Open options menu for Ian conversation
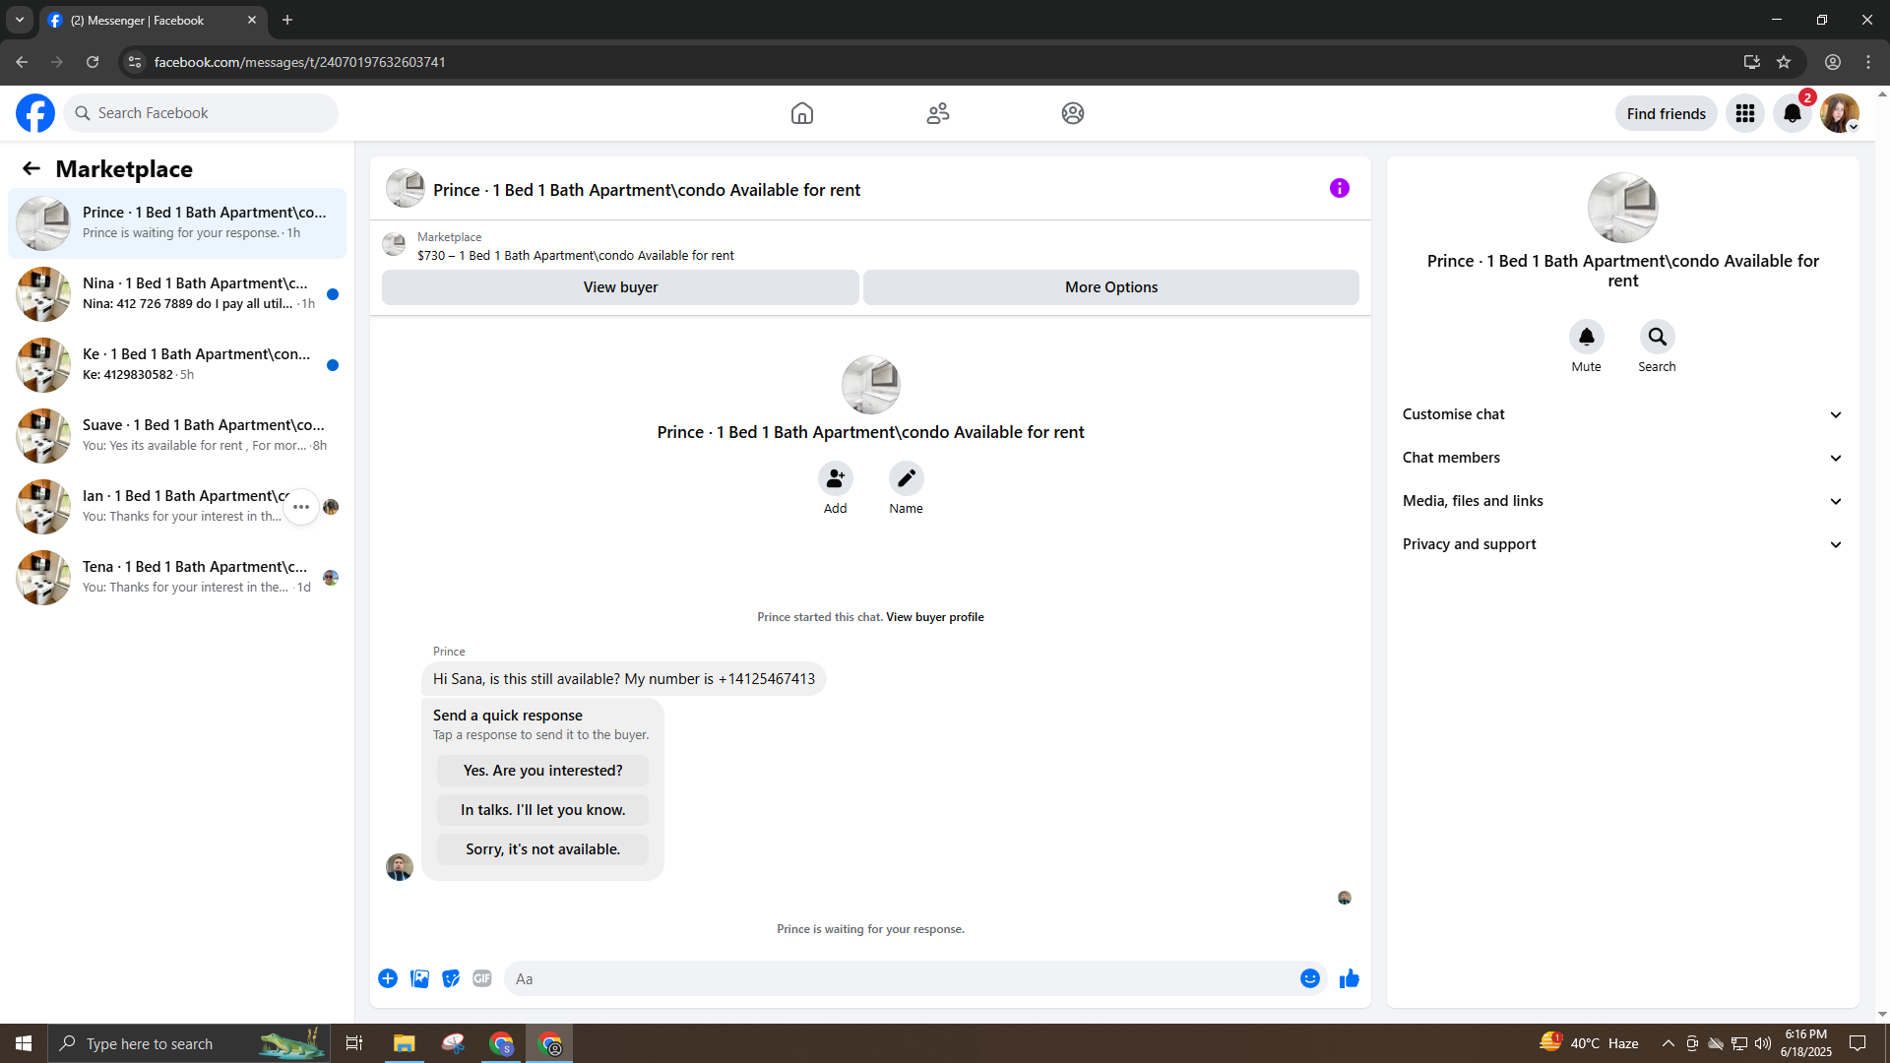This screenshot has width=1890, height=1063. (x=301, y=507)
